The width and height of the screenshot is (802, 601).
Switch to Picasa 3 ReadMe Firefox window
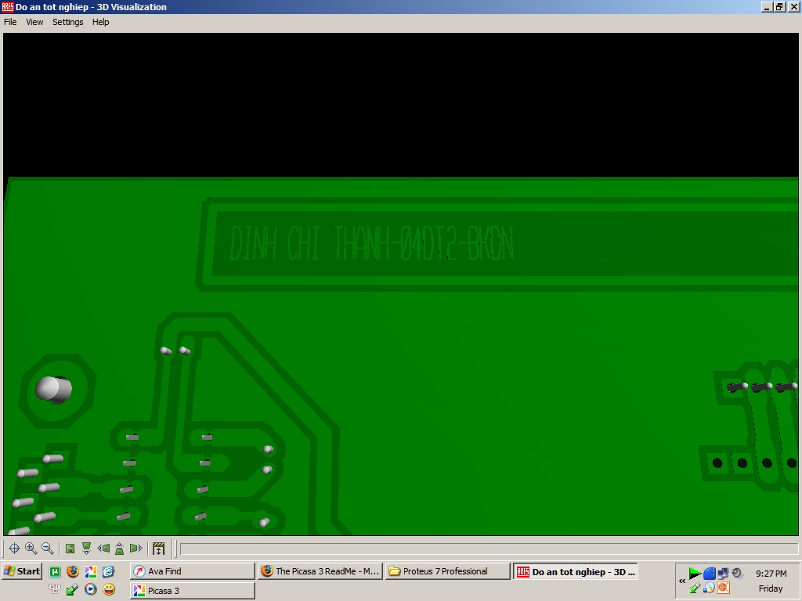point(320,571)
